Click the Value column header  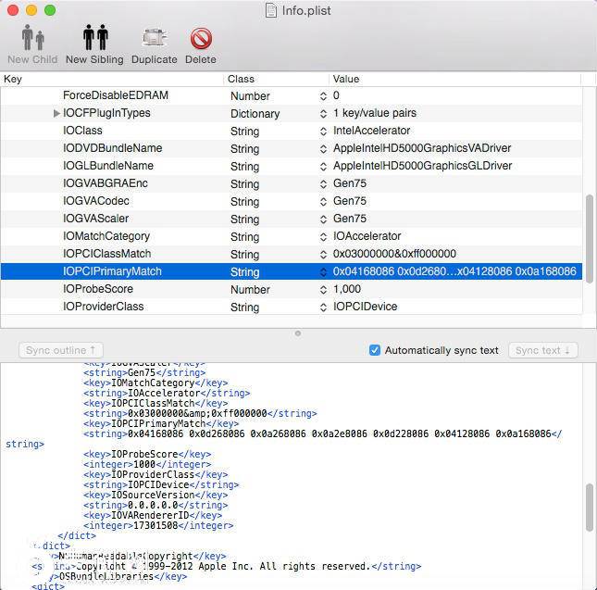tap(454, 80)
